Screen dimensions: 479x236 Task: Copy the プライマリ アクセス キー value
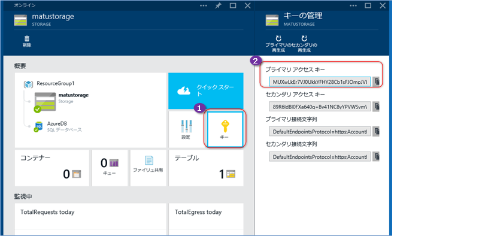click(376, 81)
